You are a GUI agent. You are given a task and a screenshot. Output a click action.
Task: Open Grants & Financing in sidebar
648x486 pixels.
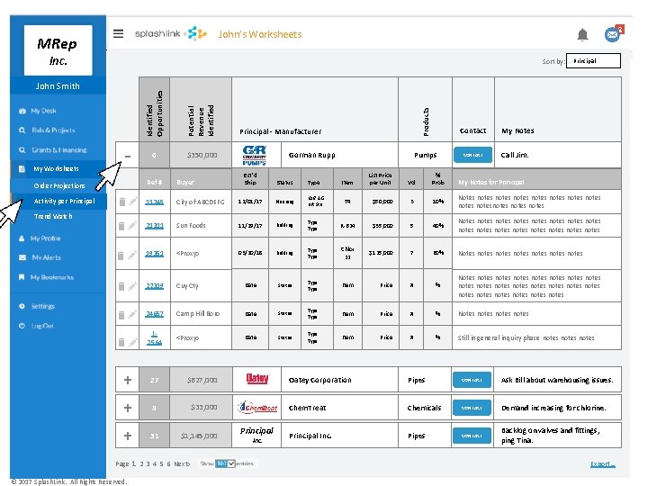59,150
